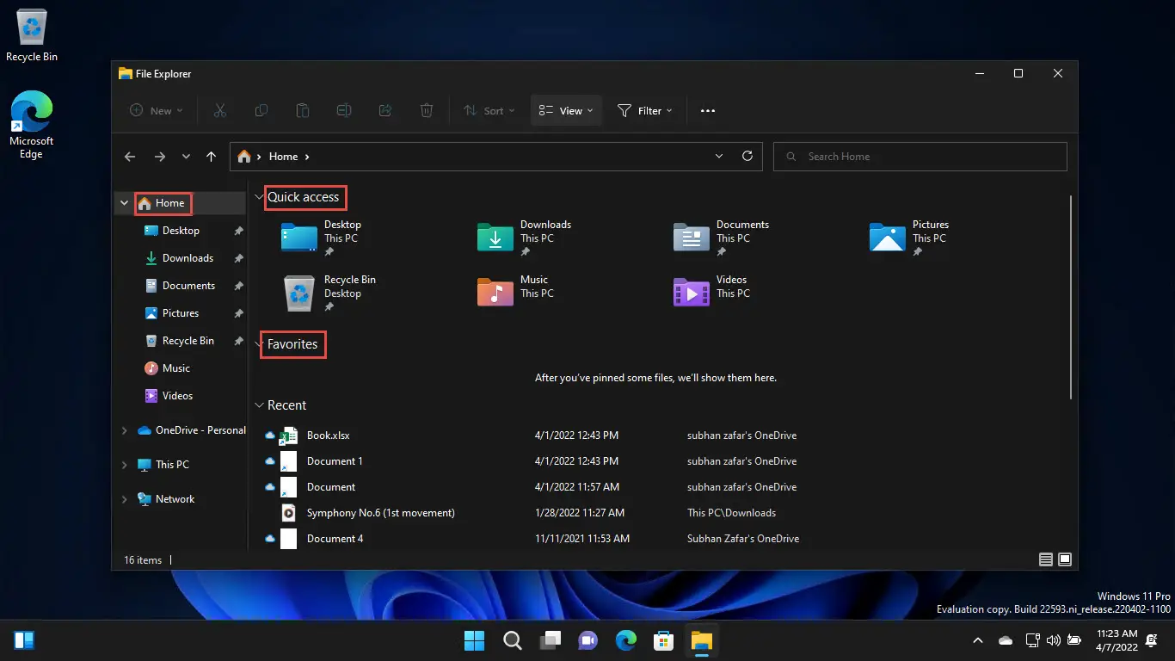Switch to large thumbnails view icon in status bar
Viewport: 1175px width, 661px height.
click(x=1065, y=559)
